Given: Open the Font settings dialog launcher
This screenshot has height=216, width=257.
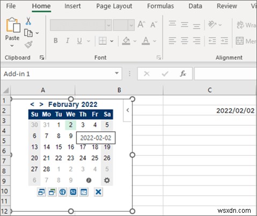Looking at the screenshot, I should pyautogui.click(x=159, y=57).
